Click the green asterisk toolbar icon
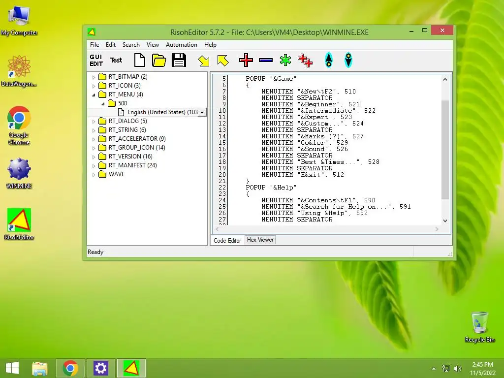The image size is (504, 378). [x=285, y=60]
